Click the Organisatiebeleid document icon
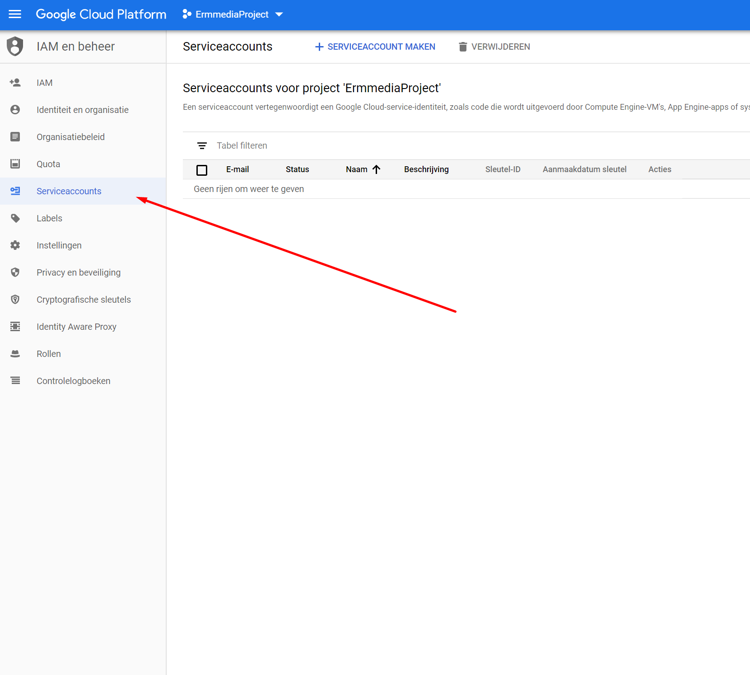The width and height of the screenshot is (750, 675). pos(15,137)
